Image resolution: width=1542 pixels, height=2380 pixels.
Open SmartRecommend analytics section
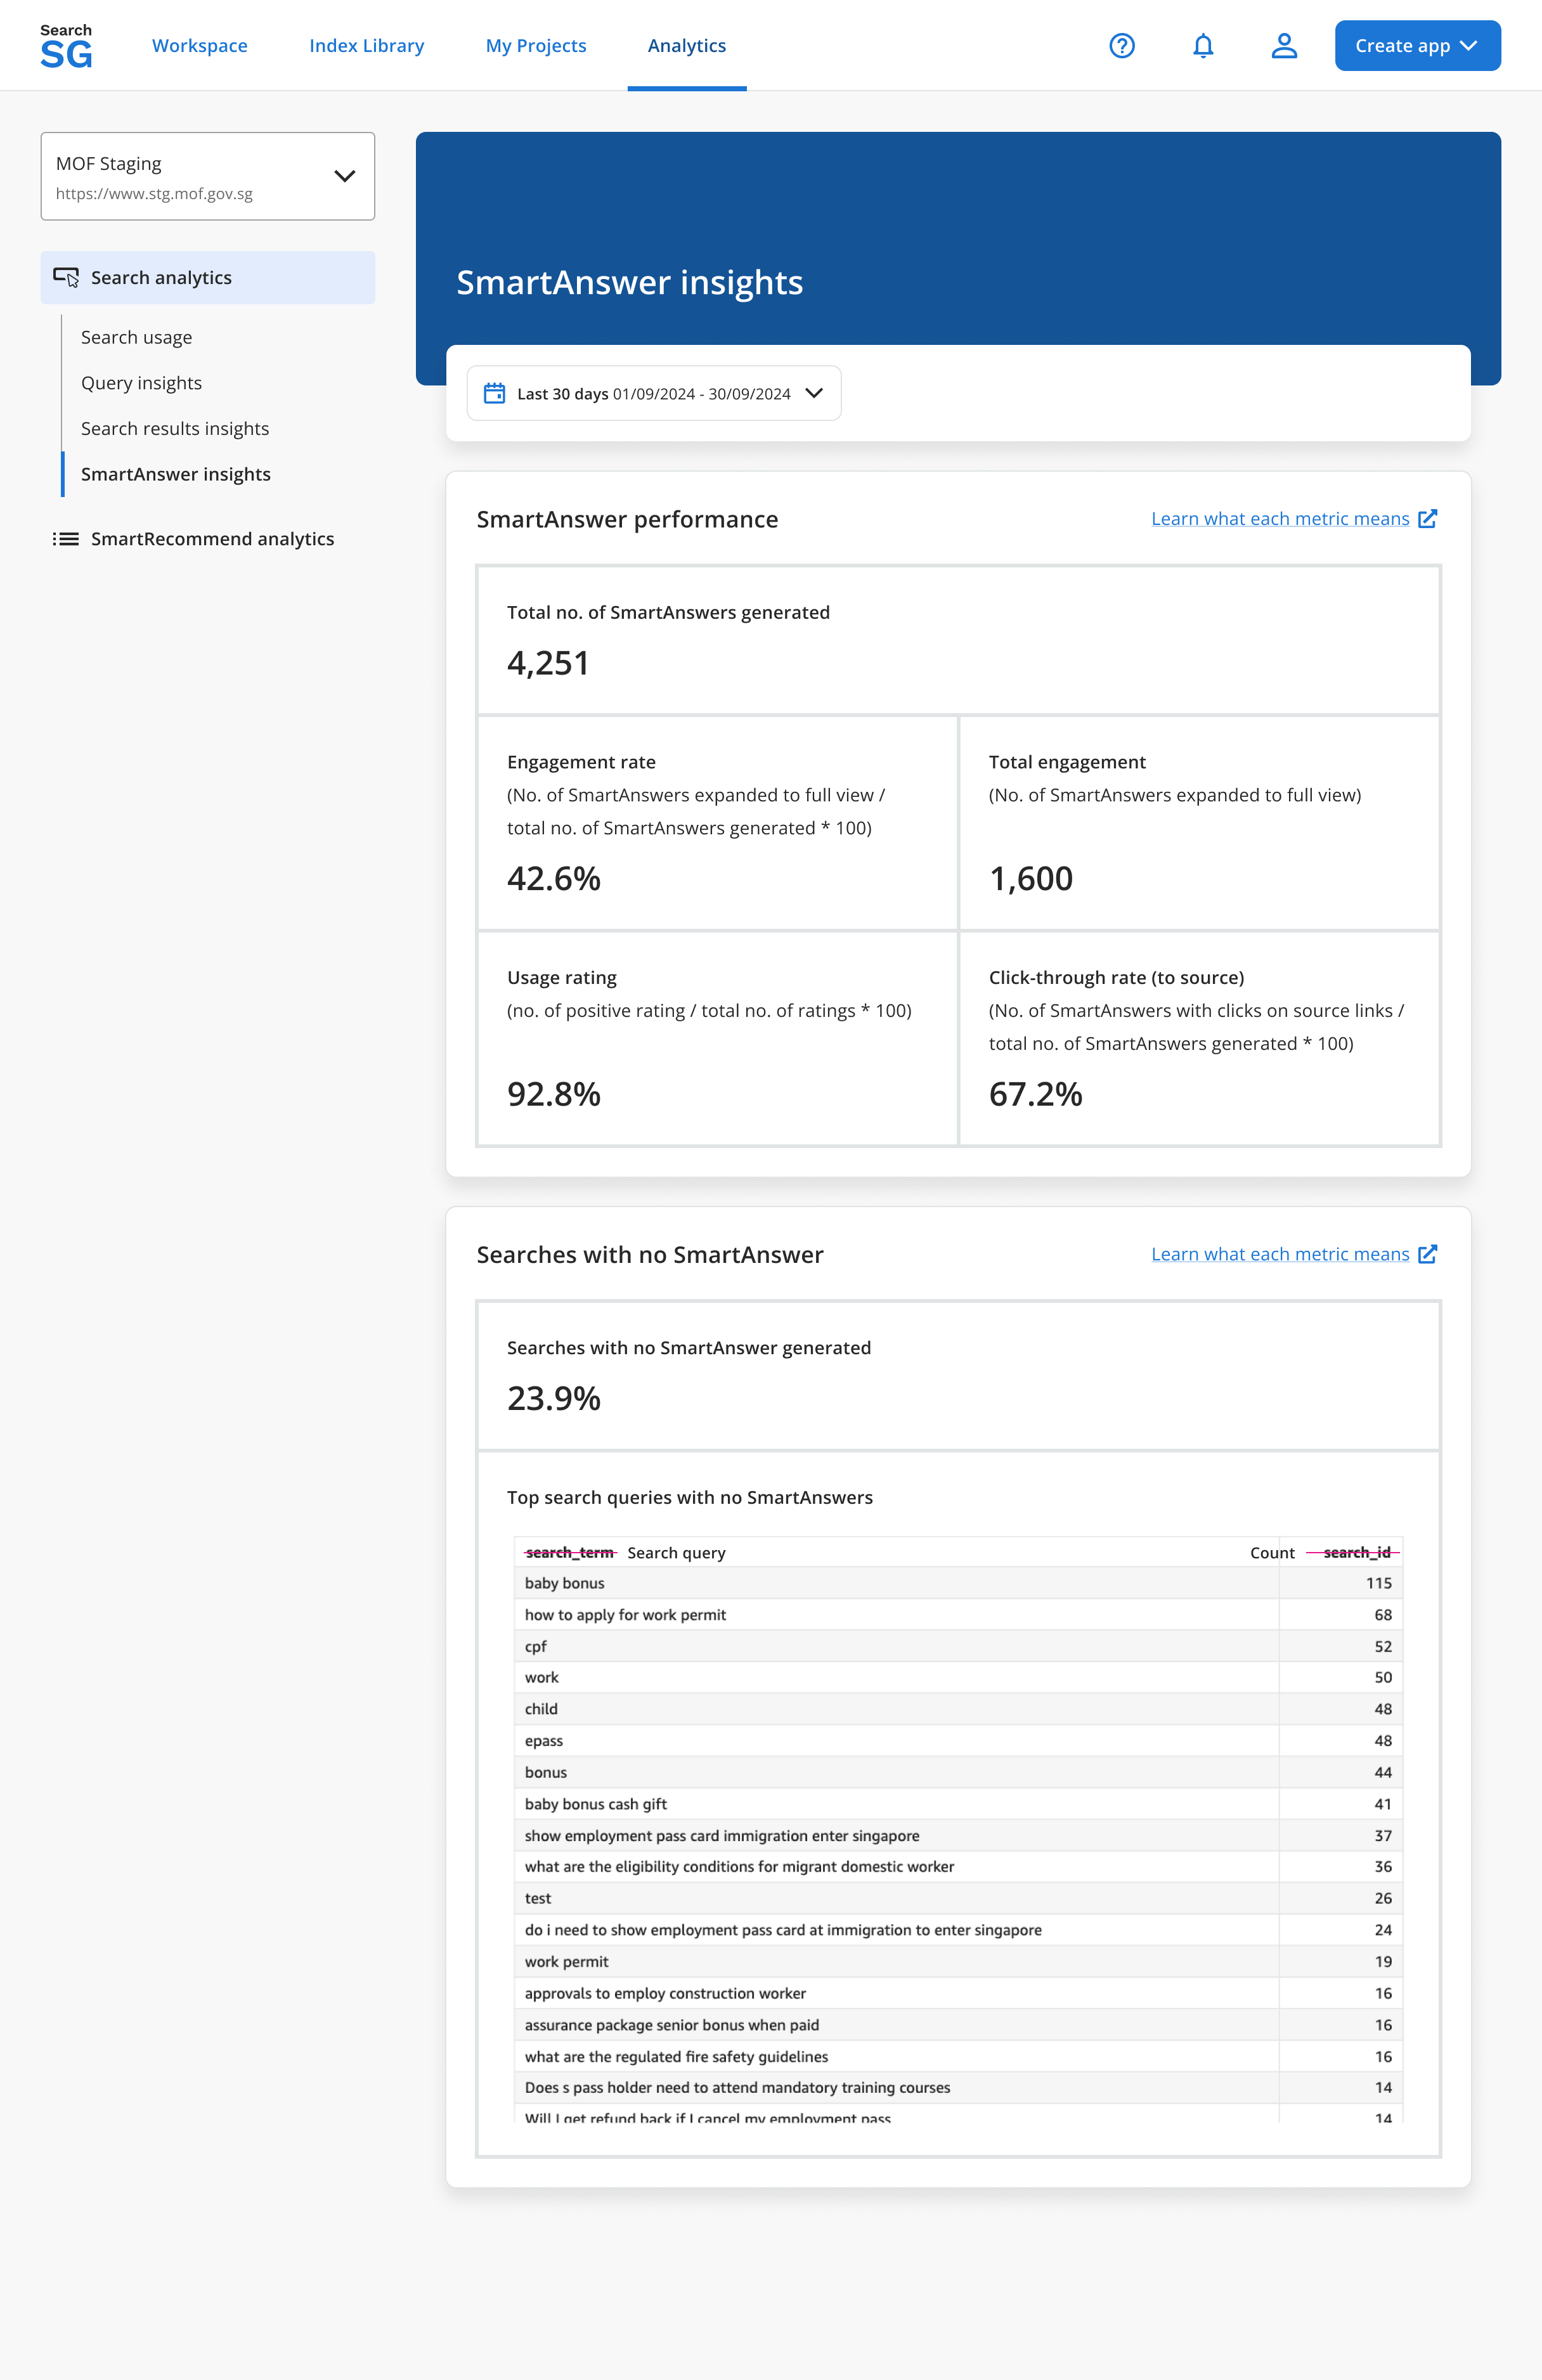pos(208,539)
